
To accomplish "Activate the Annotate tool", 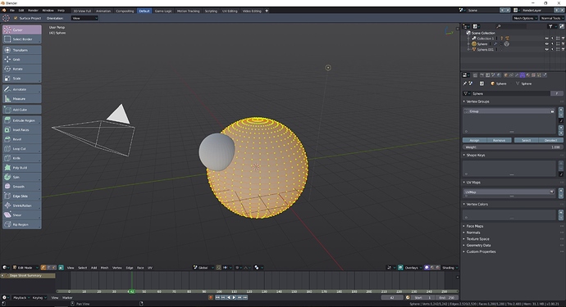I will (x=22, y=89).
